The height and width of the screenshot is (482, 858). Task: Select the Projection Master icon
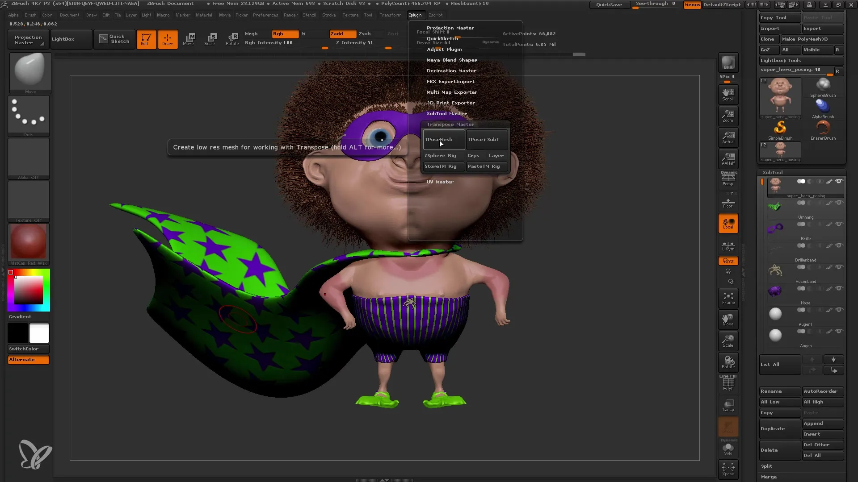click(x=27, y=38)
